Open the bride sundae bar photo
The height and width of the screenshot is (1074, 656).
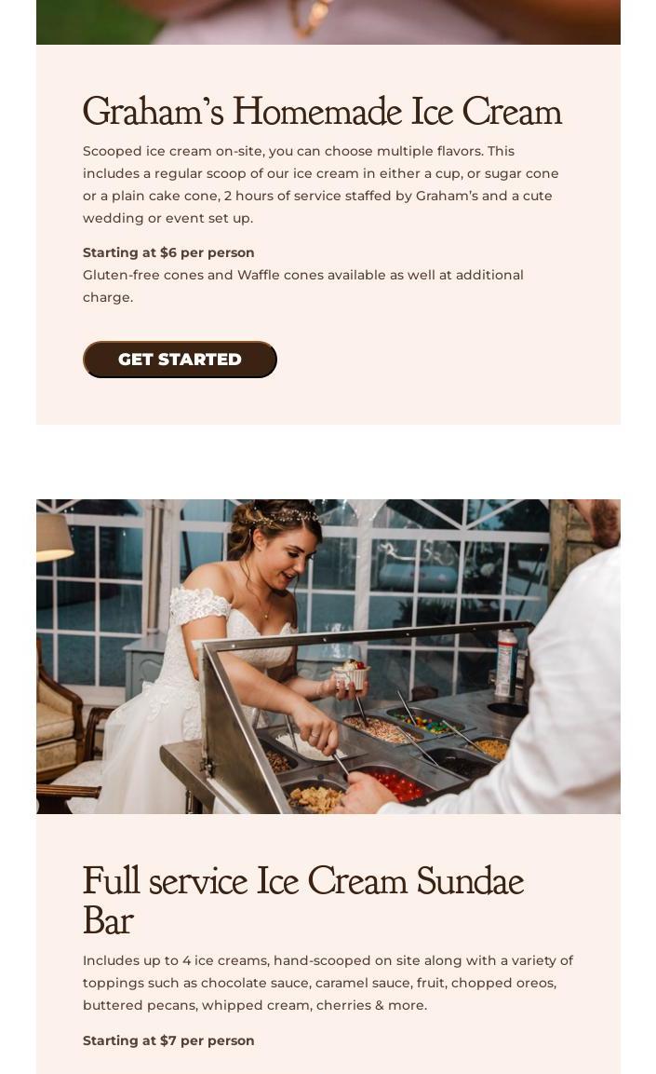pyautogui.click(x=328, y=656)
